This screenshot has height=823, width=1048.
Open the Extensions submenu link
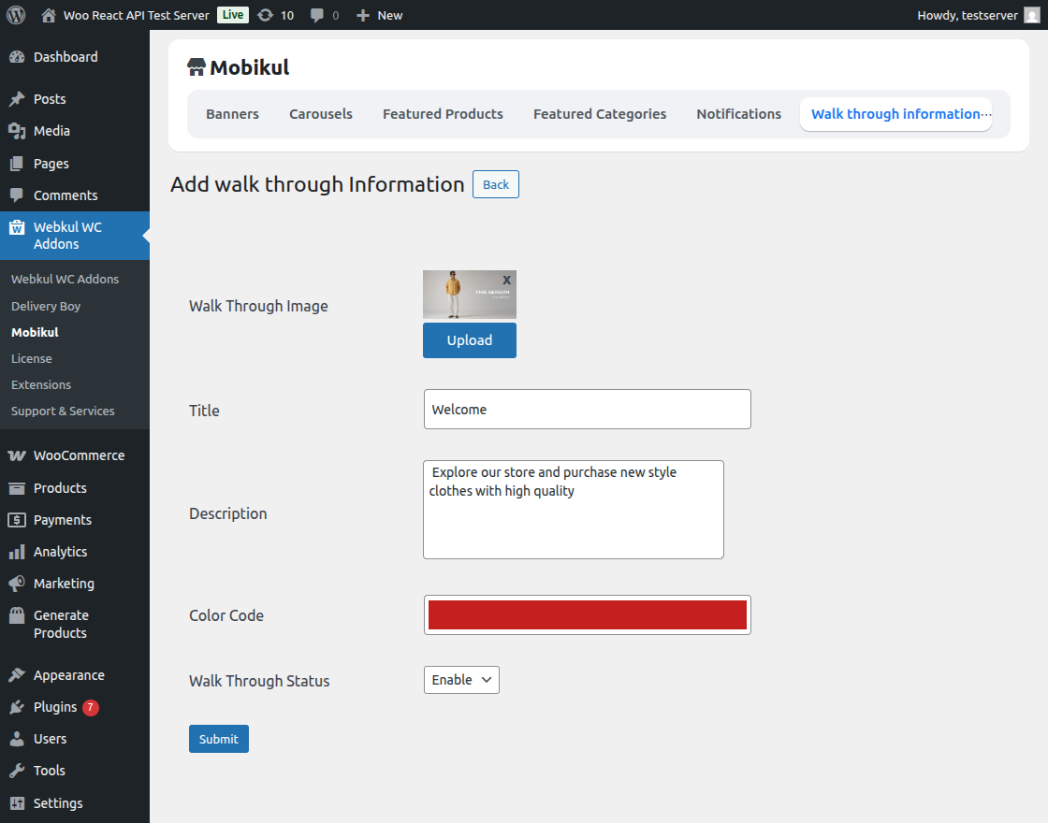41,384
